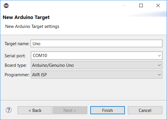Click the COM10 text in Serial port combo
167x120 pixels.
tap(40, 56)
